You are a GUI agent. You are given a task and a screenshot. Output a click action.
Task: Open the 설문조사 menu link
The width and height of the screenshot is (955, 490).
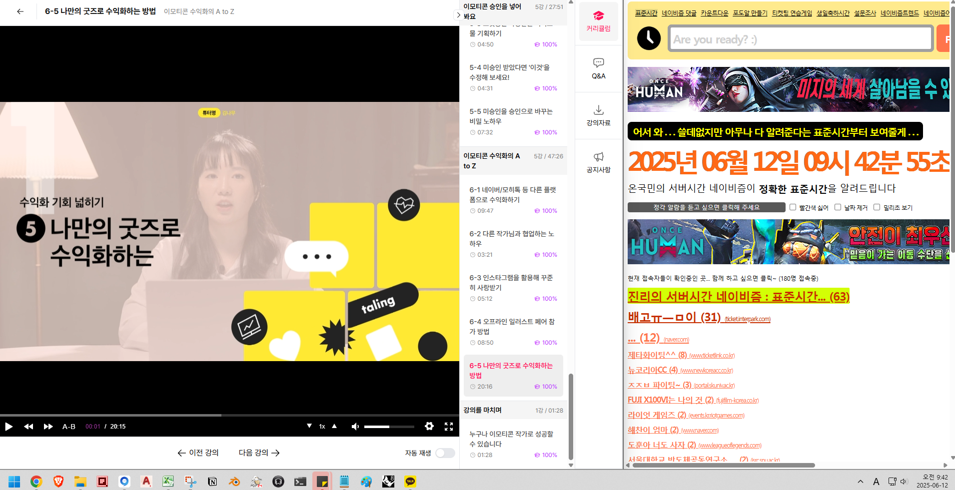tap(865, 13)
